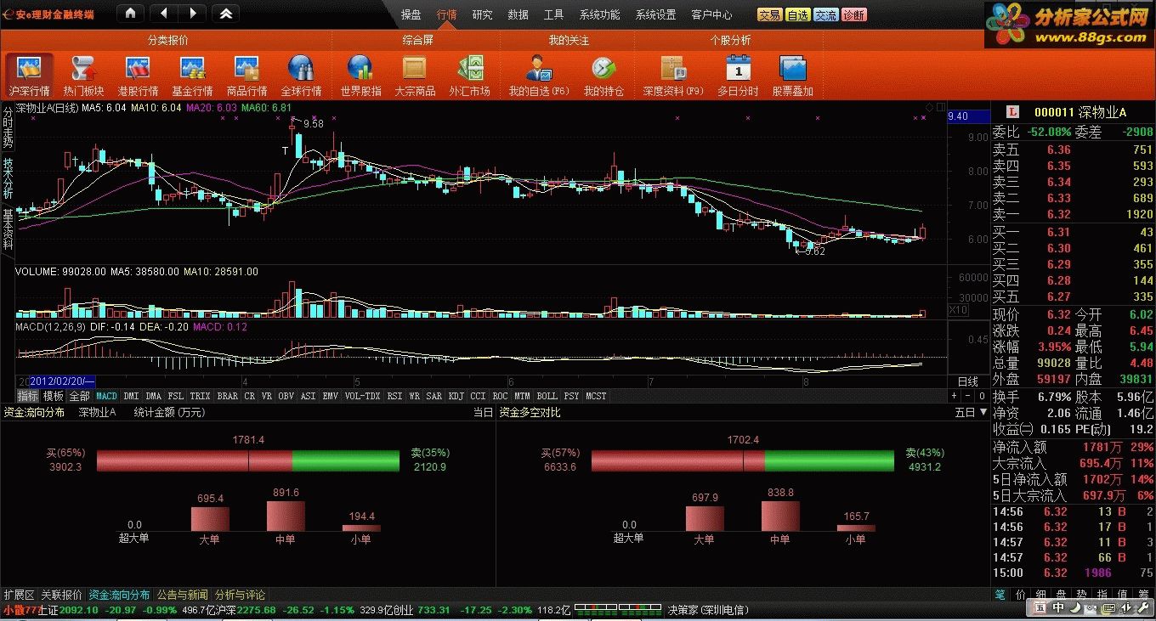This screenshot has width=1156, height=621.
Task: Collapse the ribbon with the double-chevron button
Action: click(225, 14)
